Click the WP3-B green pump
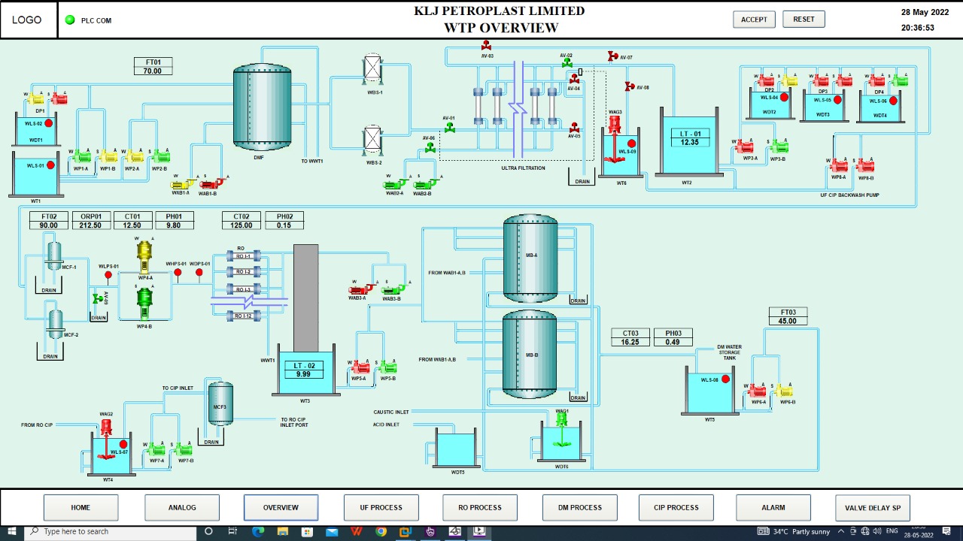This screenshot has width=963, height=541. (x=779, y=146)
